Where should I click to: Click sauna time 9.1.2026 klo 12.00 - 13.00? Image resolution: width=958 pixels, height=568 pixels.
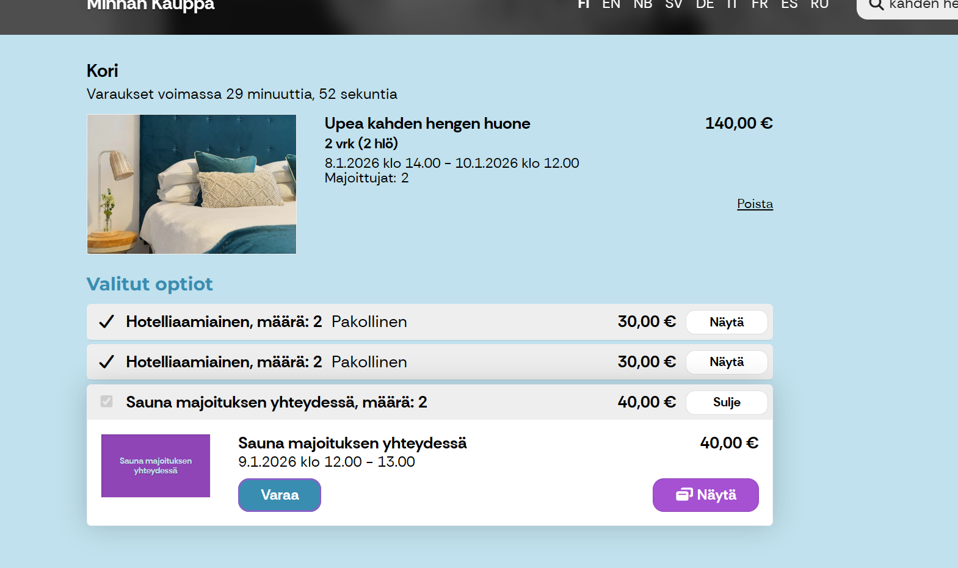pos(327,462)
